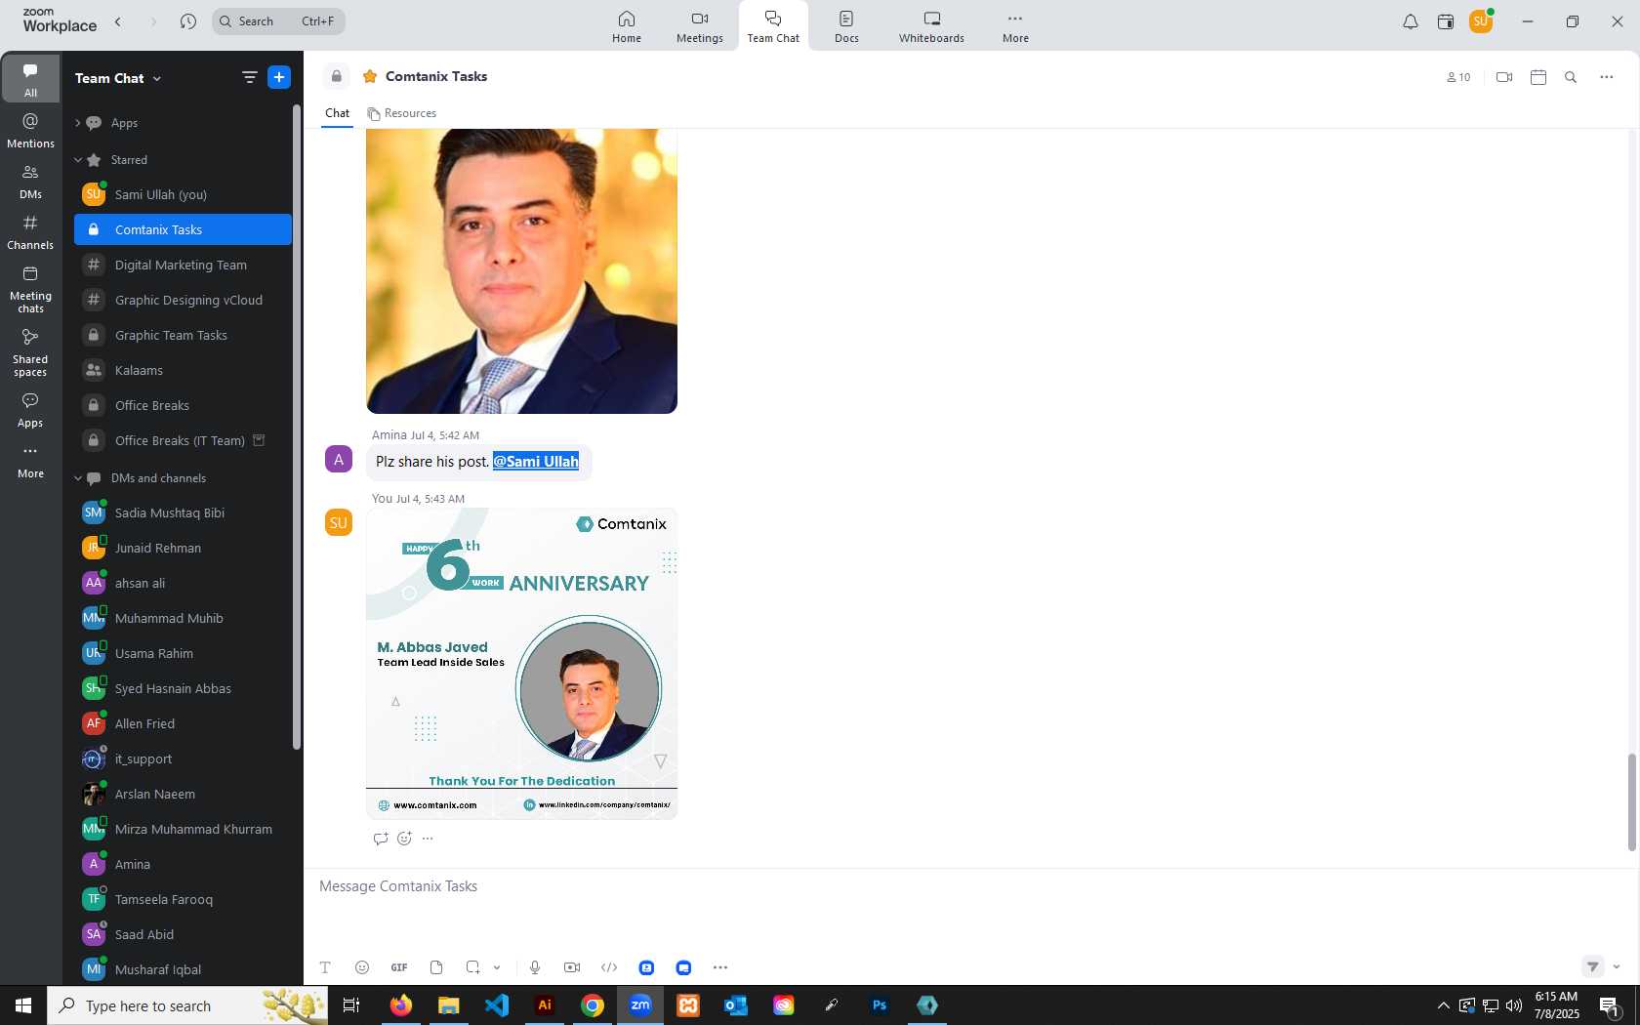Open the Whiteboards tab
The image size is (1640, 1025).
[x=931, y=26]
